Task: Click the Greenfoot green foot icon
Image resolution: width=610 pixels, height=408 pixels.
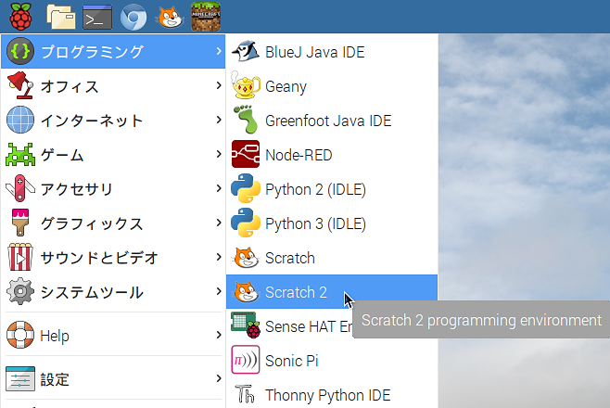Action: coord(246,120)
